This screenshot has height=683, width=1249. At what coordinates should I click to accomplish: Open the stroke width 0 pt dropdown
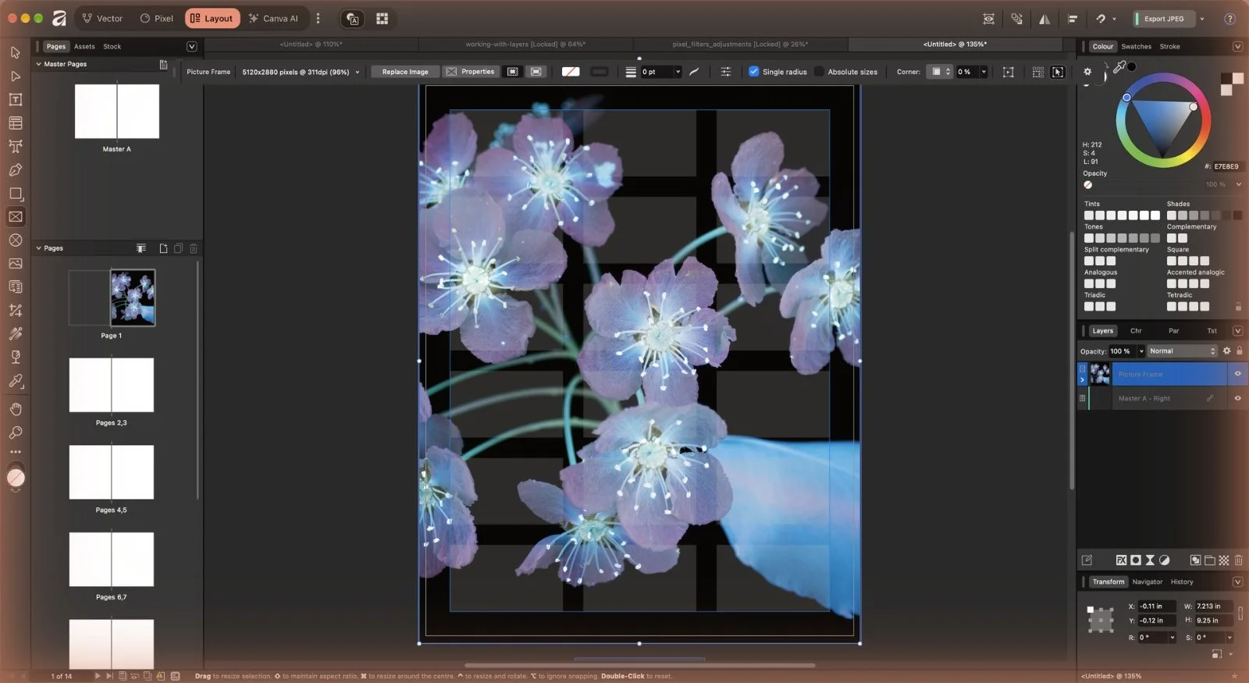[x=677, y=71]
